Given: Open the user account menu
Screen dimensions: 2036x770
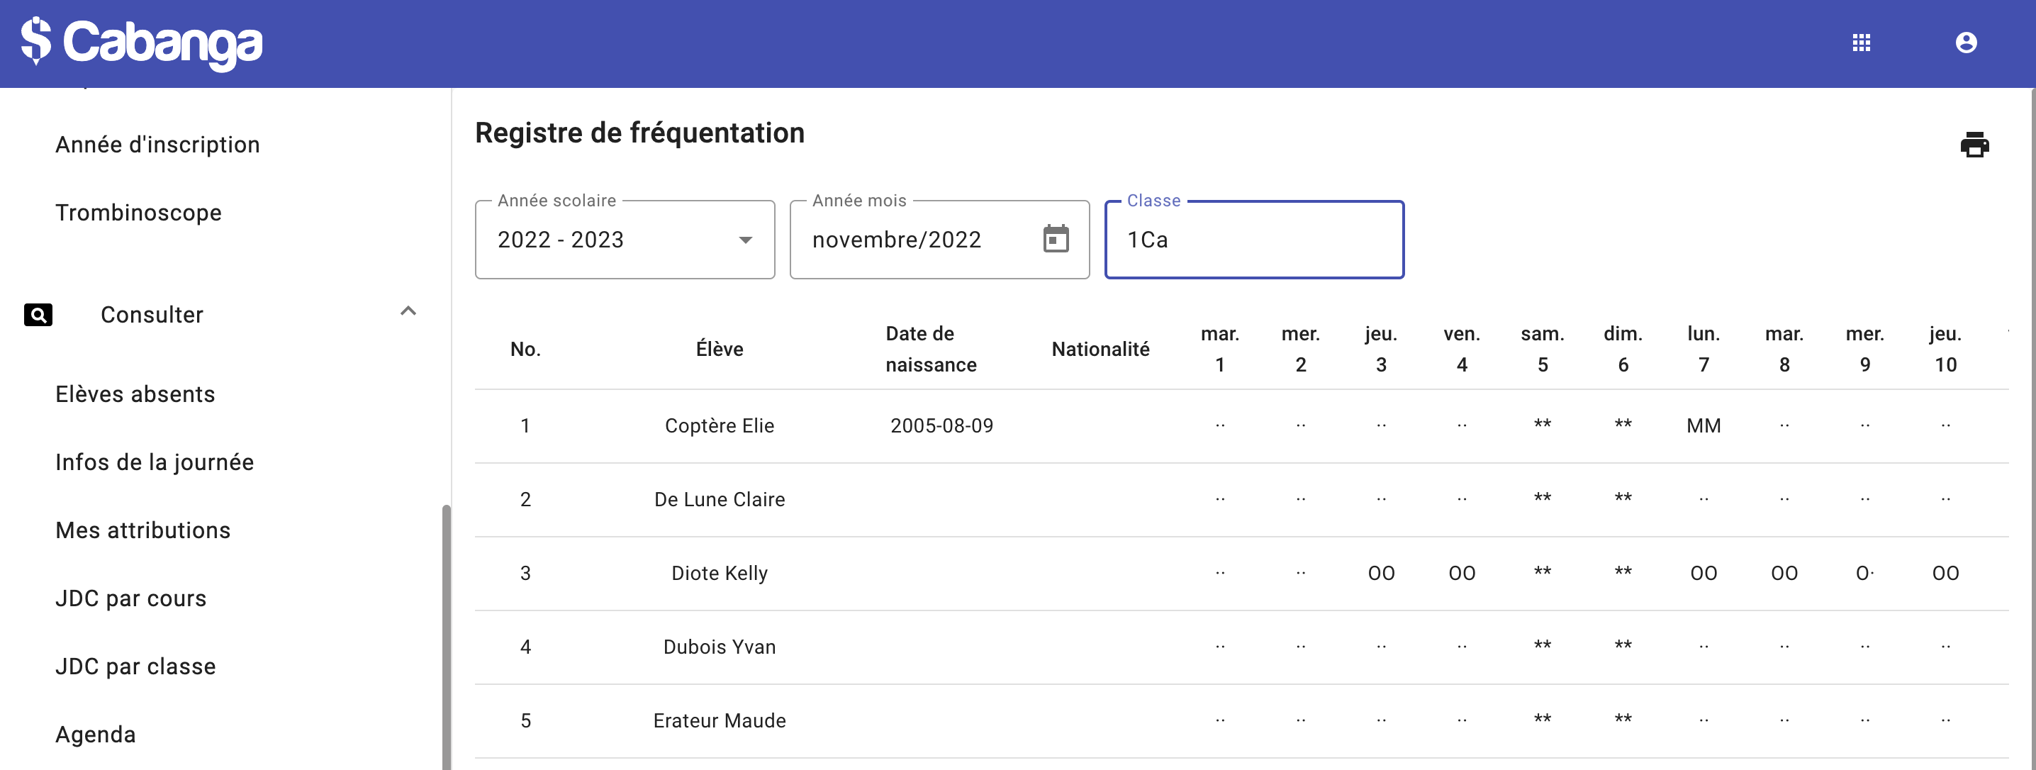Looking at the screenshot, I should (x=1966, y=43).
